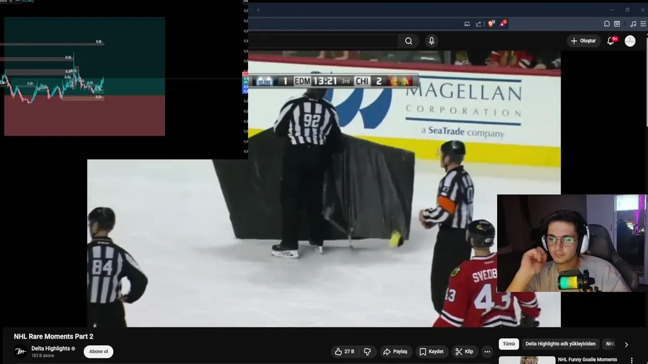Click the 183 B abone subscriber count
The image size is (648, 364).
tap(43, 356)
